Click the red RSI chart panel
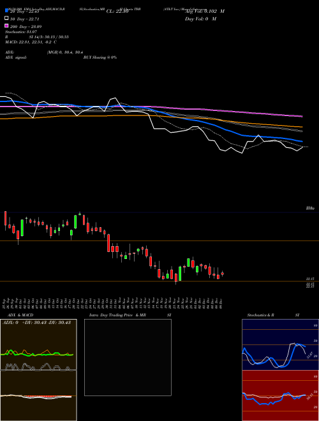 280,395
